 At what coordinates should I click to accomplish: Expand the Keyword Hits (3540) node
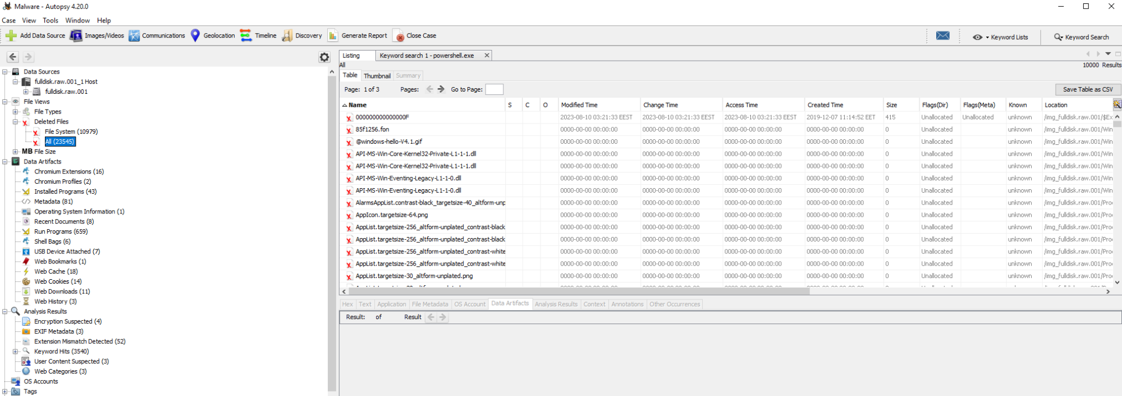16,352
